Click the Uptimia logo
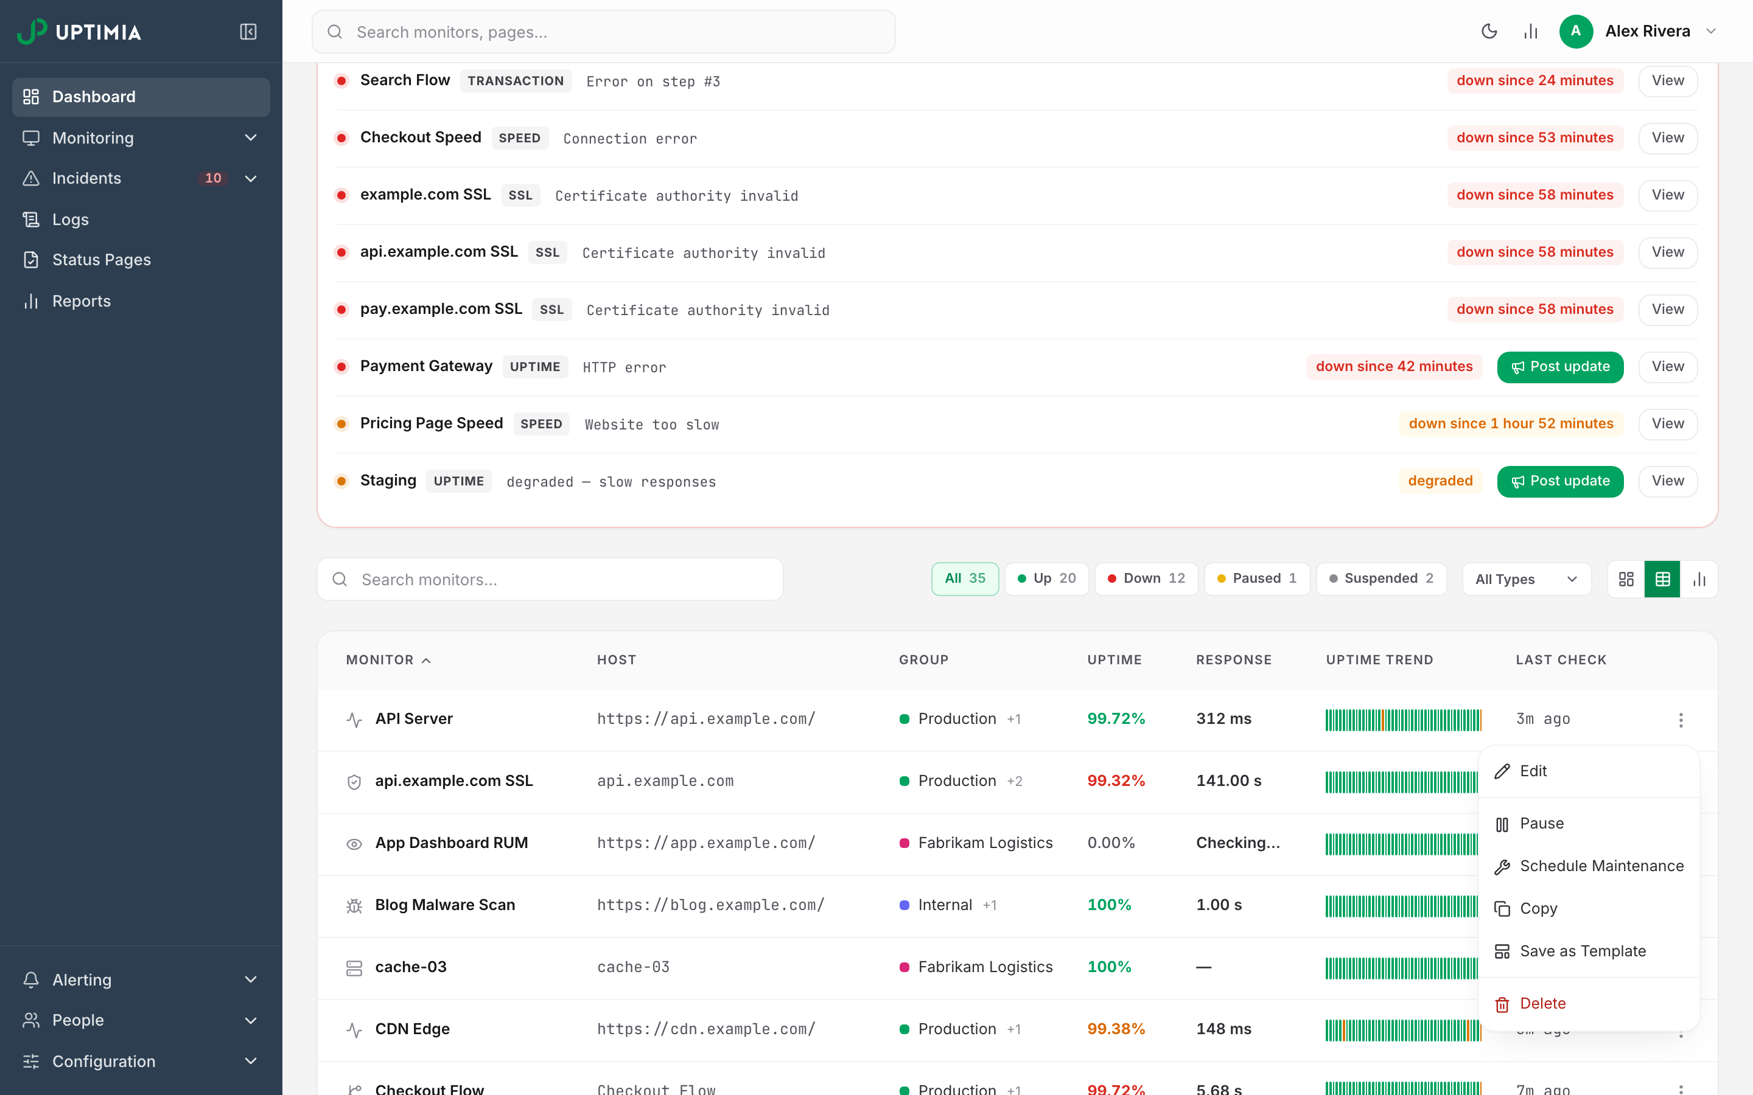 pyautogui.click(x=79, y=32)
